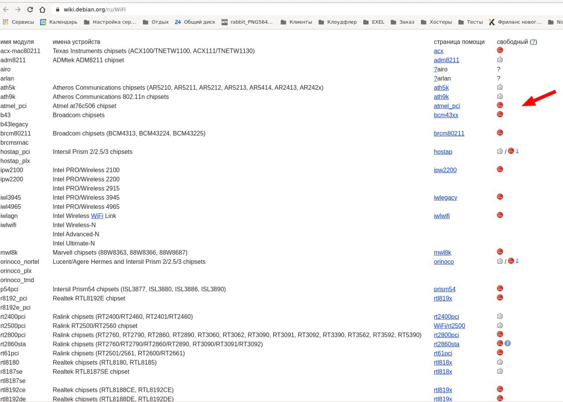Open the Клоудфлер bookmark folder

[x=337, y=22]
